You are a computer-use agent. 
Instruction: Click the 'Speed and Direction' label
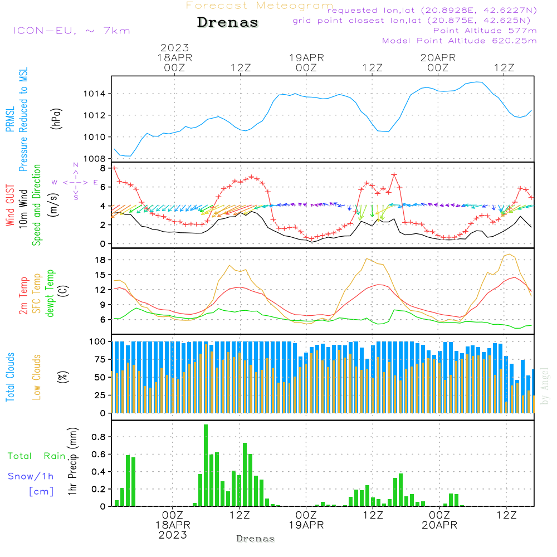[x=37, y=205]
